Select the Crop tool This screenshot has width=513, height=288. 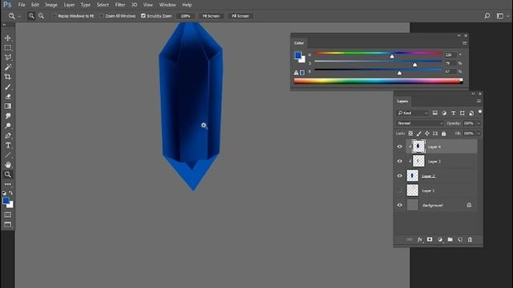[8, 77]
